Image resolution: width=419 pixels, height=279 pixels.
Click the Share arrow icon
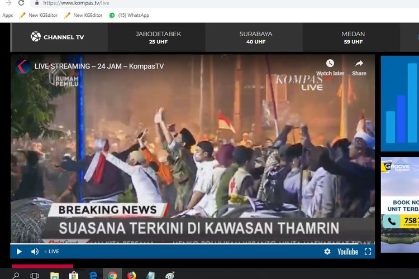pos(359,64)
